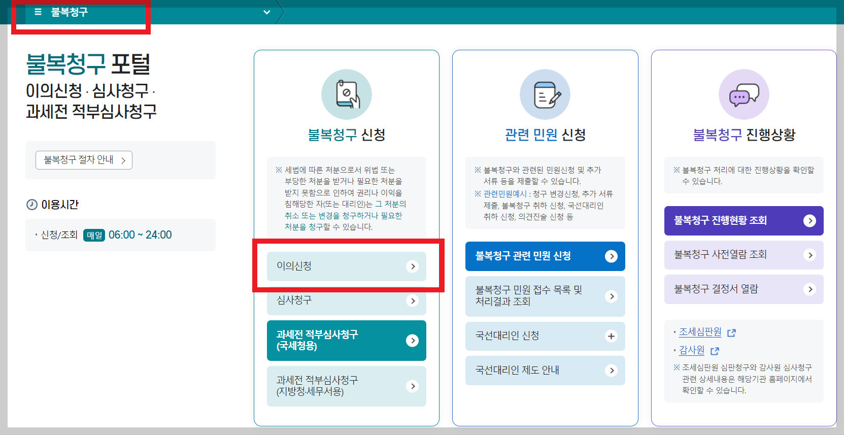This screenshot has width=844, height=435.
Task: Expand the 국선대리인 신청 section
Action: point(545,336)
